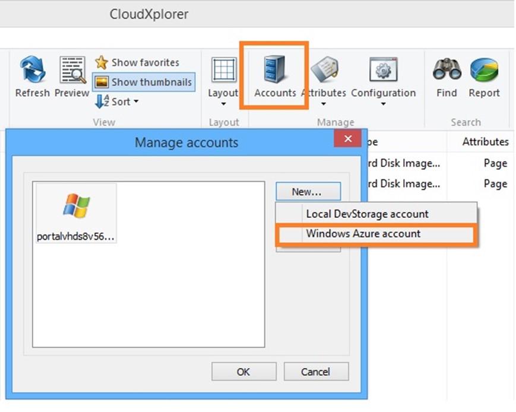This screenshot has width=516, height=412.
Task: Click Cancel in Manage accounts
Action: (316, 372)
